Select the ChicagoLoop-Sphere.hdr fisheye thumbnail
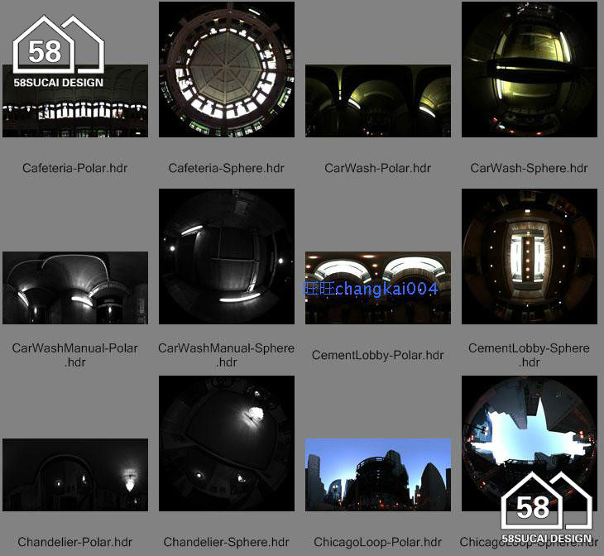Screen dimensions: 604x556 tap(530, 443)
